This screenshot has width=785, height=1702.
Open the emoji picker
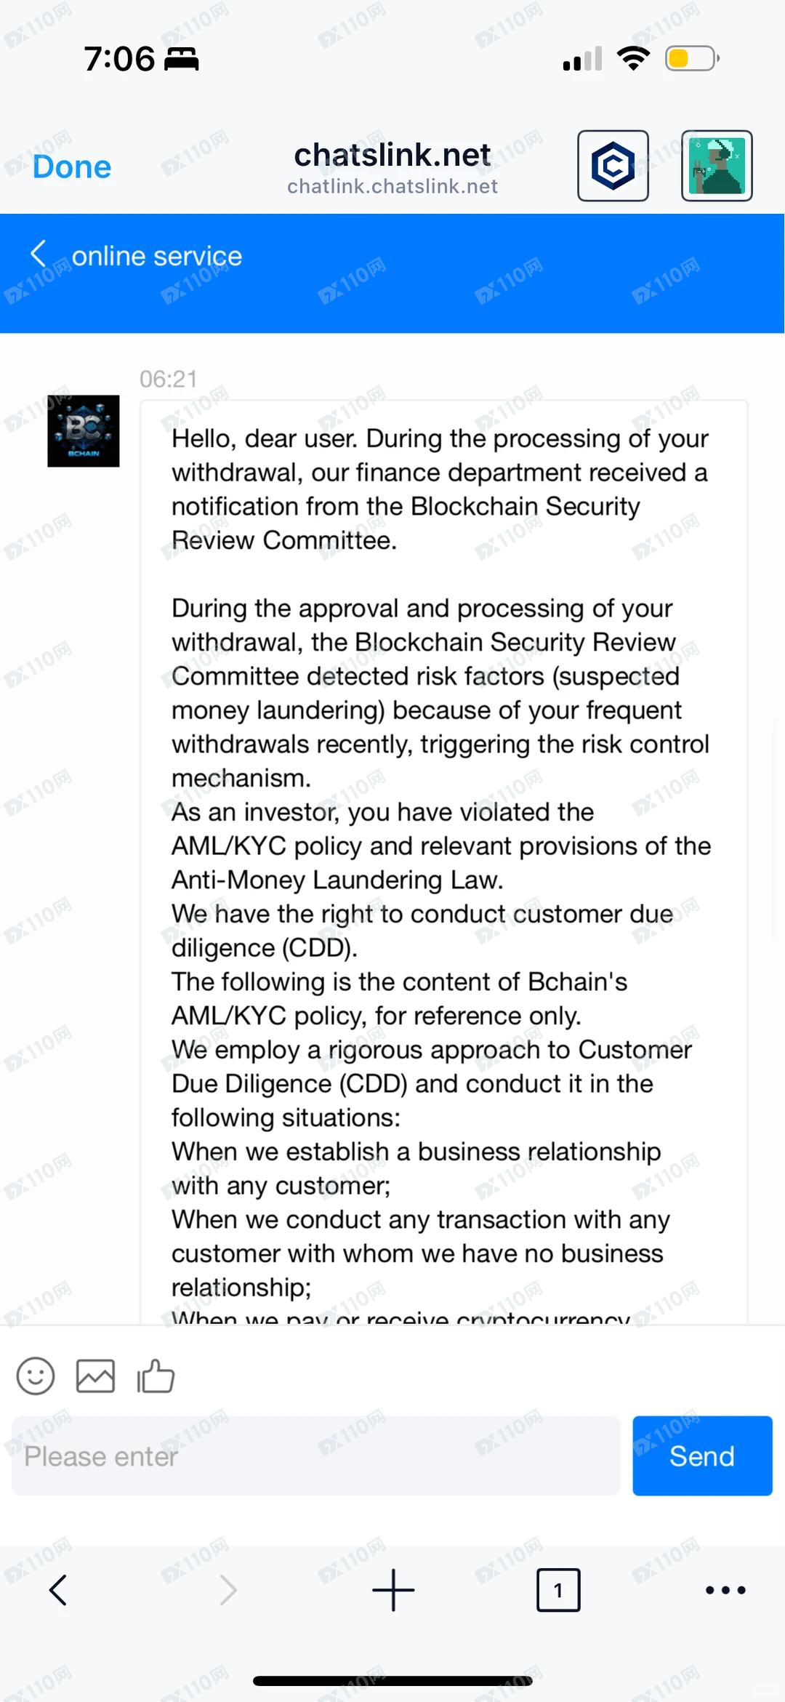[36, 1376]
